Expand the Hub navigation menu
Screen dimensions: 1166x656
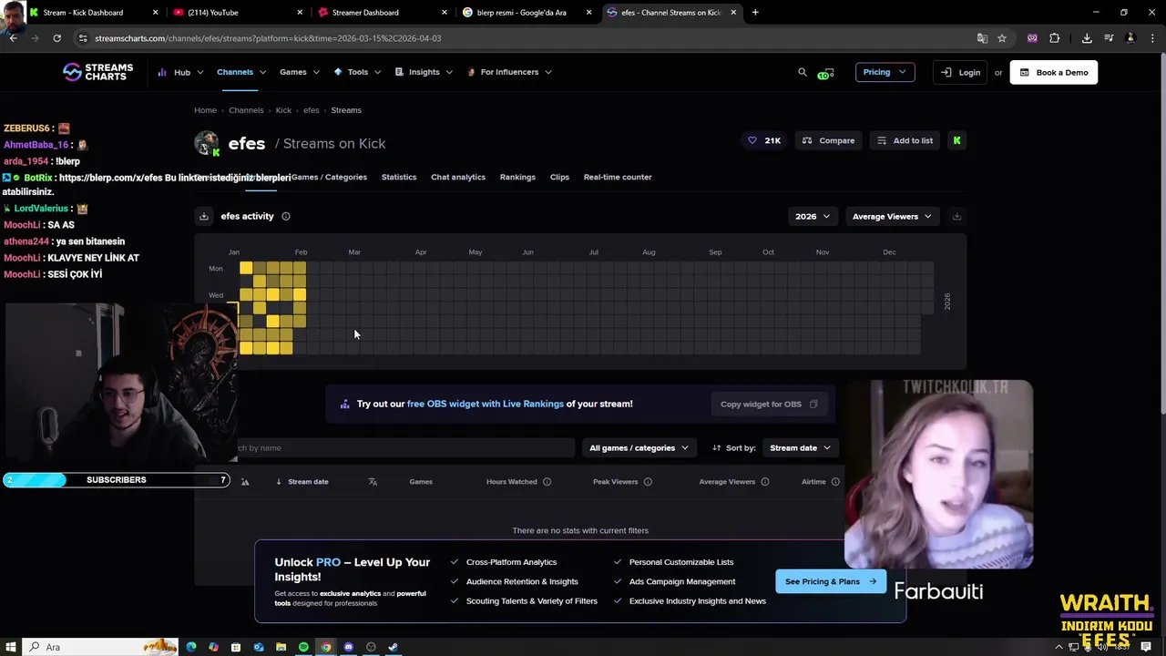pyautogui.click(x=180, y=72)
